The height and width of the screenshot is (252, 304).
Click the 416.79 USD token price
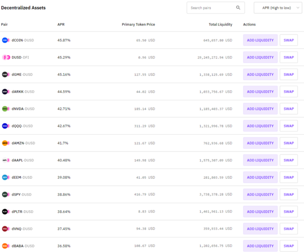click(145, 194)
